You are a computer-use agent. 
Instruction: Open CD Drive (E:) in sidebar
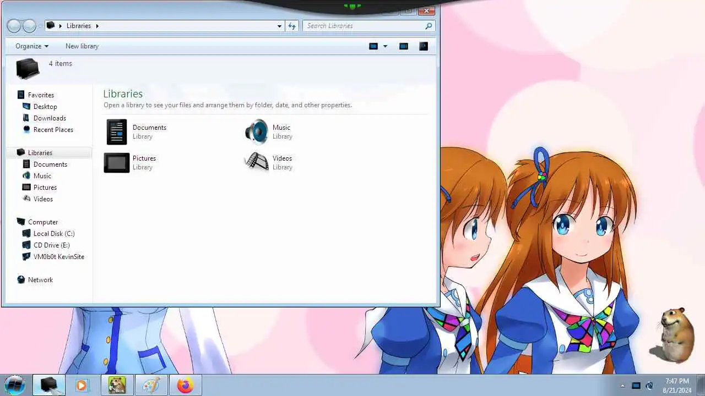(x=51, y=245)
